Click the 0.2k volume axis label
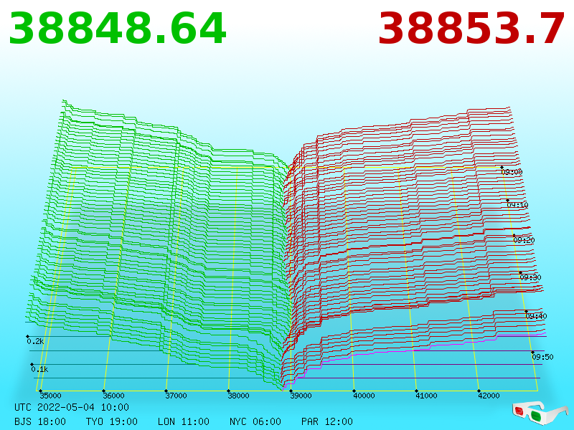Screen dimensions: 574x430 (35, 341)
